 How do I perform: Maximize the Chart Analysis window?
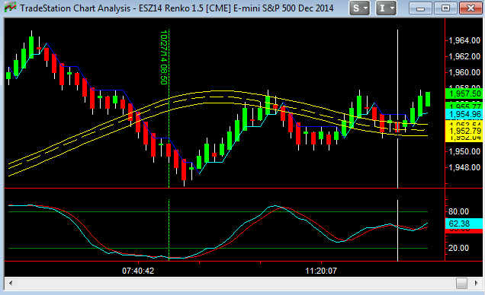[x=445, y=8]
